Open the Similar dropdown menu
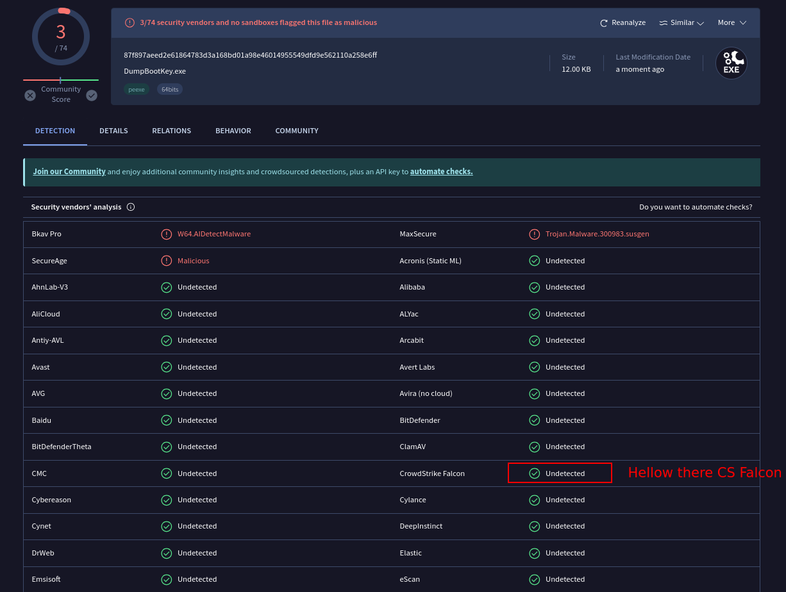The height and width of the screenshot is (592, 786). tap(681, 23)
